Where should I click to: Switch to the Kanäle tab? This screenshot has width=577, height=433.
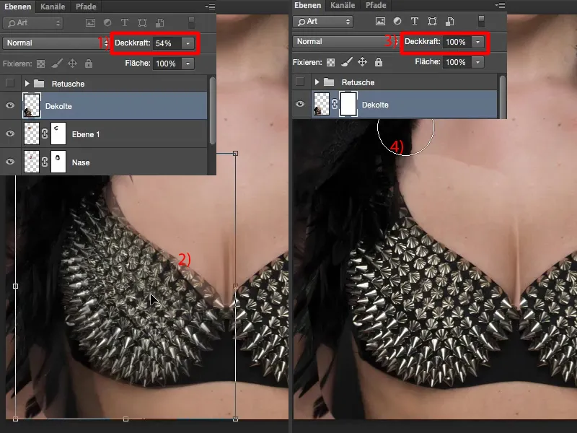pyautogui.click(x=51, y=5)
